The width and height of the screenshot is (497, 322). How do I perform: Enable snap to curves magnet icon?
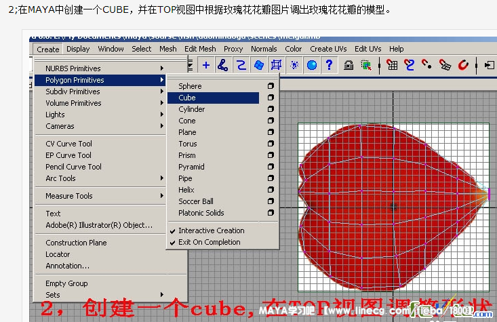pyautogui.click(x=410, y=65)
